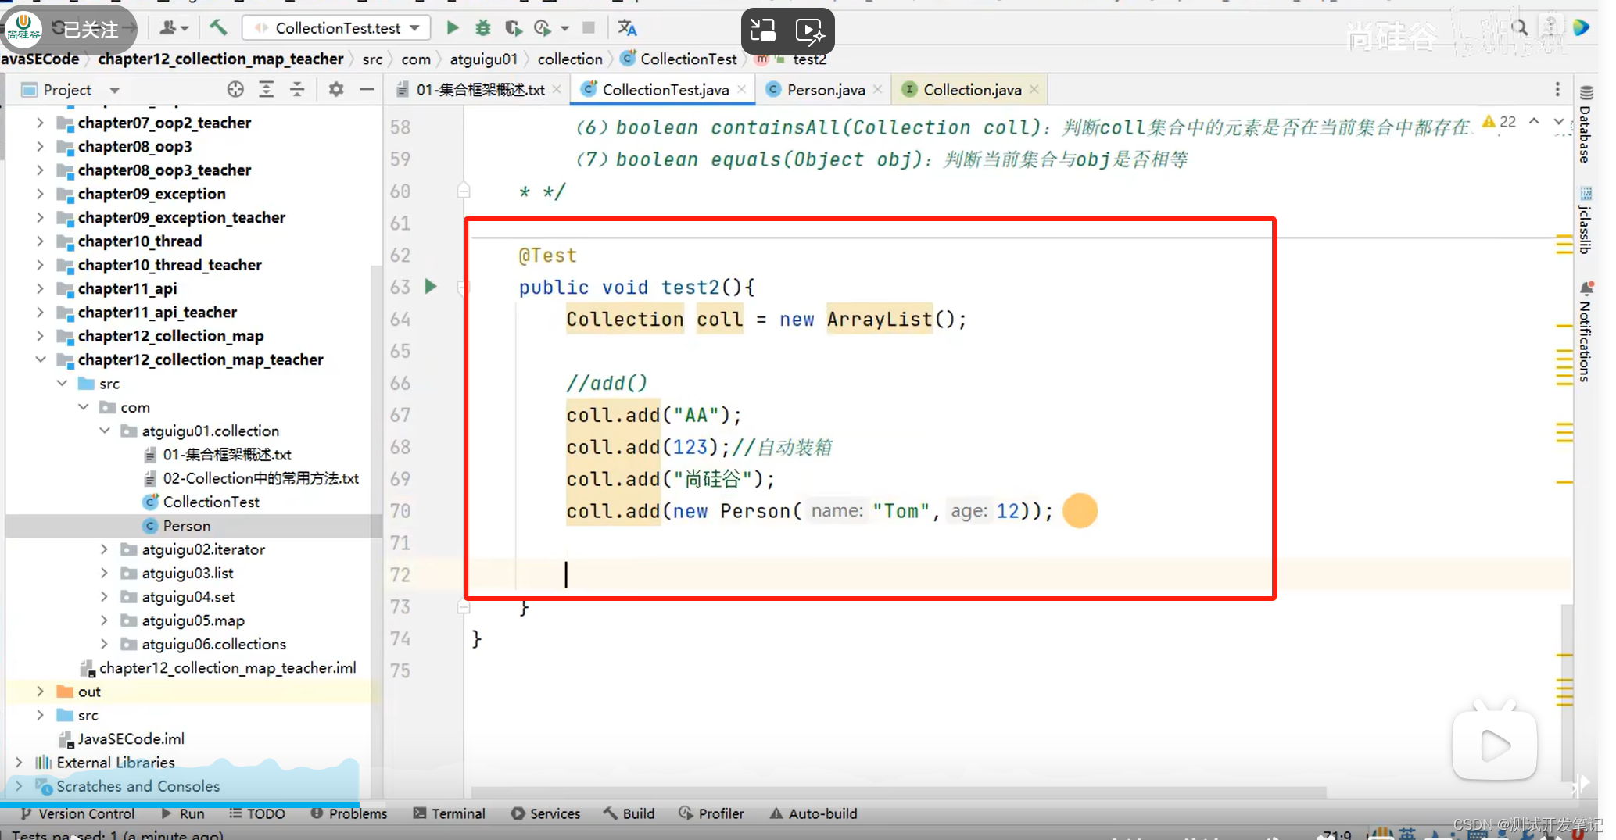Open the Database side panel
1616x840 pixels.
1586,125
